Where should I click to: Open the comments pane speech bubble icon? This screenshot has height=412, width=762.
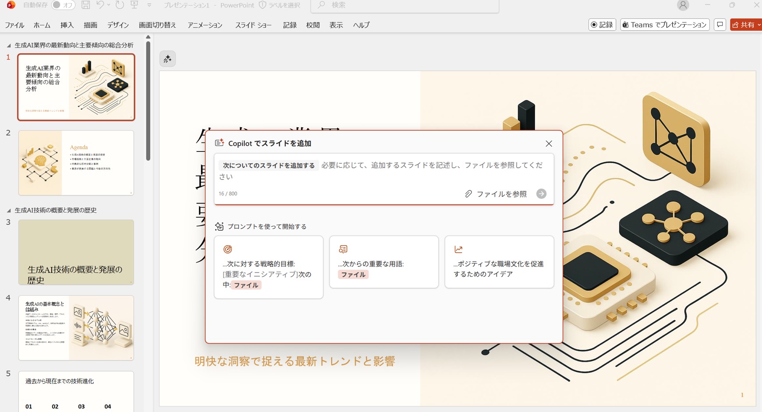click(719, 25)
